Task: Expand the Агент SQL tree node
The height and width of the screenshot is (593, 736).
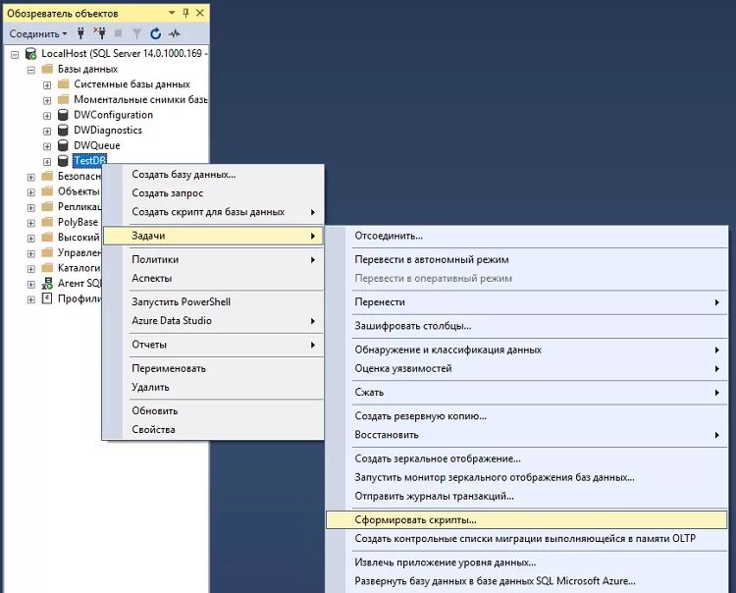Action: (x=31, y=285)
